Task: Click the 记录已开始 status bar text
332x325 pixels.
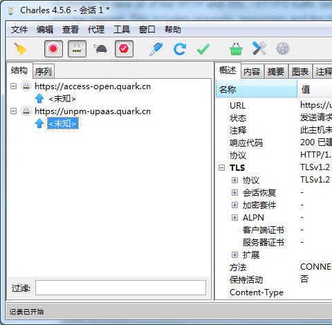Action: pos(26,312)
